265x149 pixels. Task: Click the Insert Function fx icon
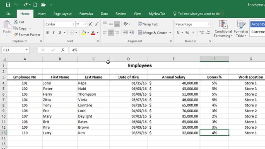coord(63,50)
